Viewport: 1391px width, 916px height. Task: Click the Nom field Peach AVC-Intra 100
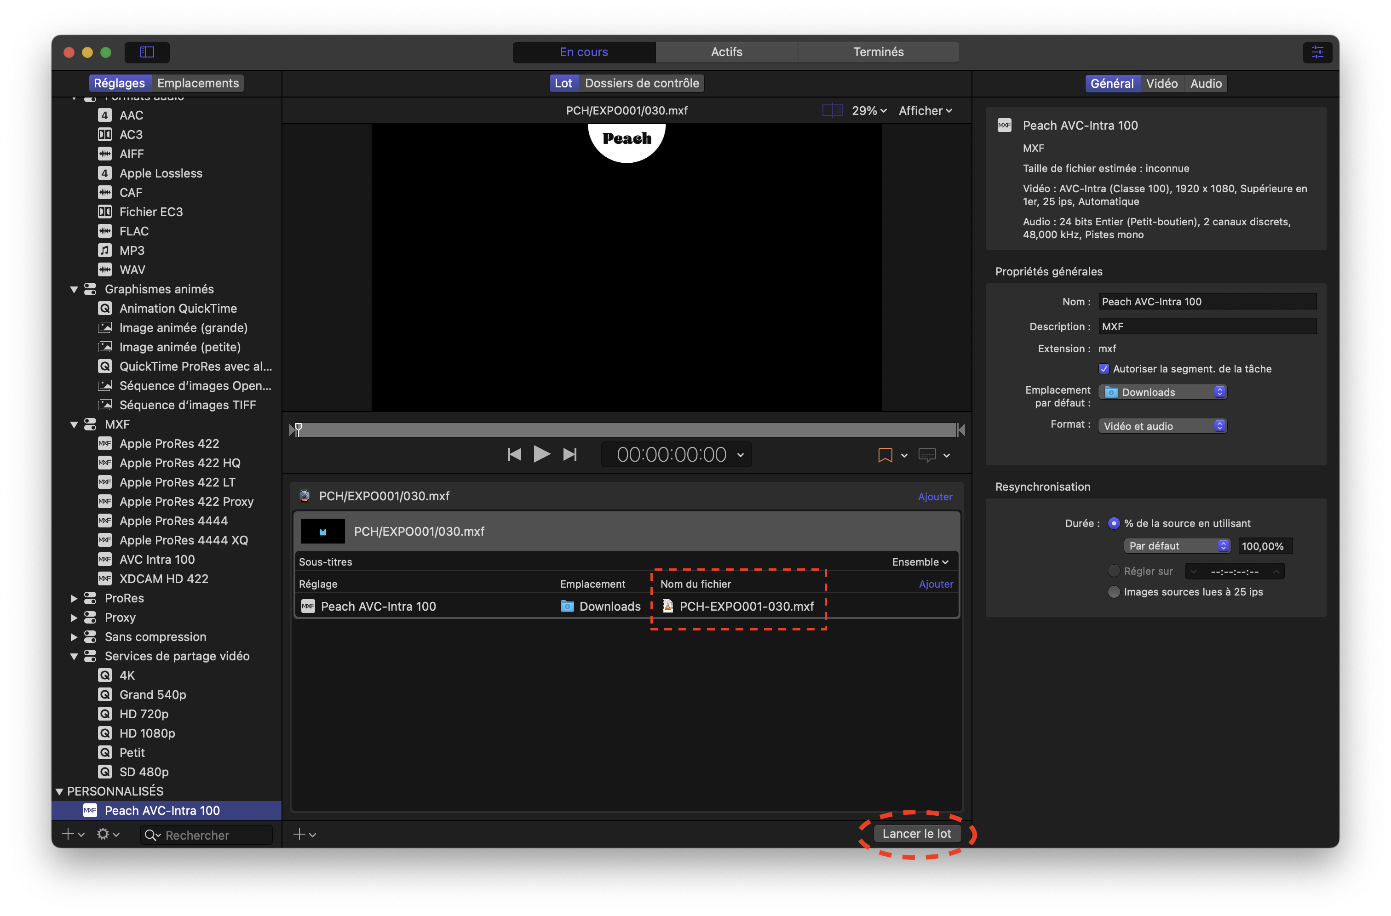click(x=1207, y=302)
